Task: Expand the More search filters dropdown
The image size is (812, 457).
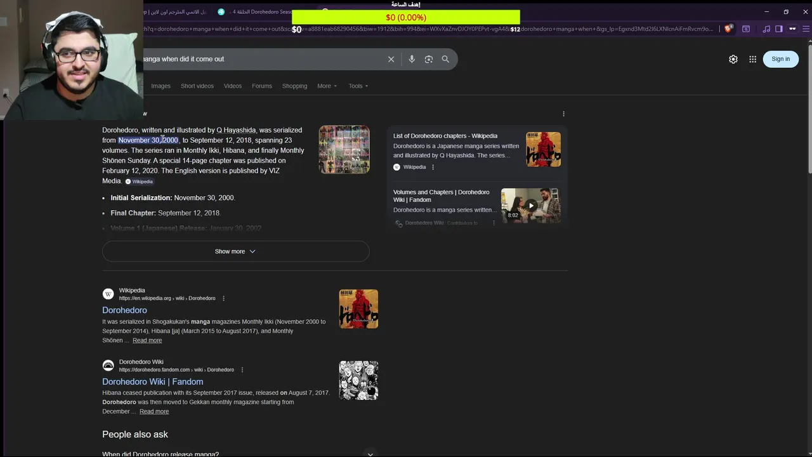Action: (x=327, y=86)
